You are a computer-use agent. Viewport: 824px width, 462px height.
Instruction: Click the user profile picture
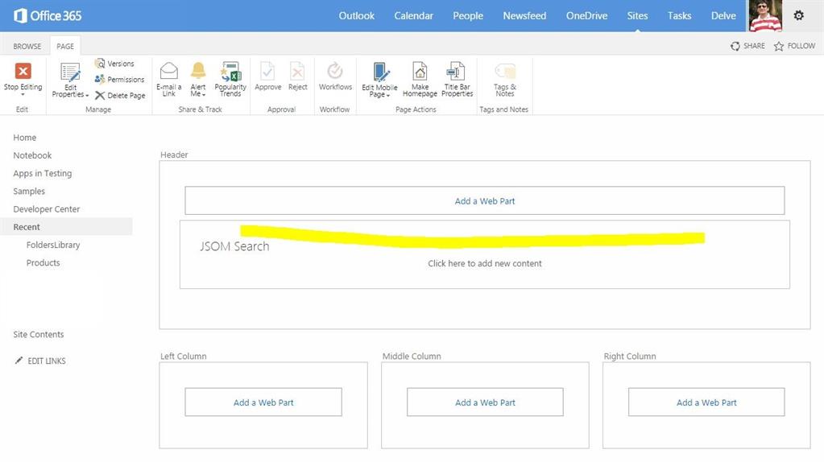[x=765, y=16]
